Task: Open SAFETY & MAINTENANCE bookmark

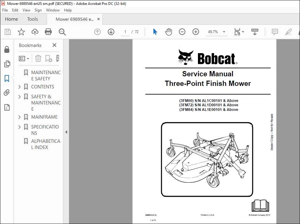Action: tap(46, 103)
